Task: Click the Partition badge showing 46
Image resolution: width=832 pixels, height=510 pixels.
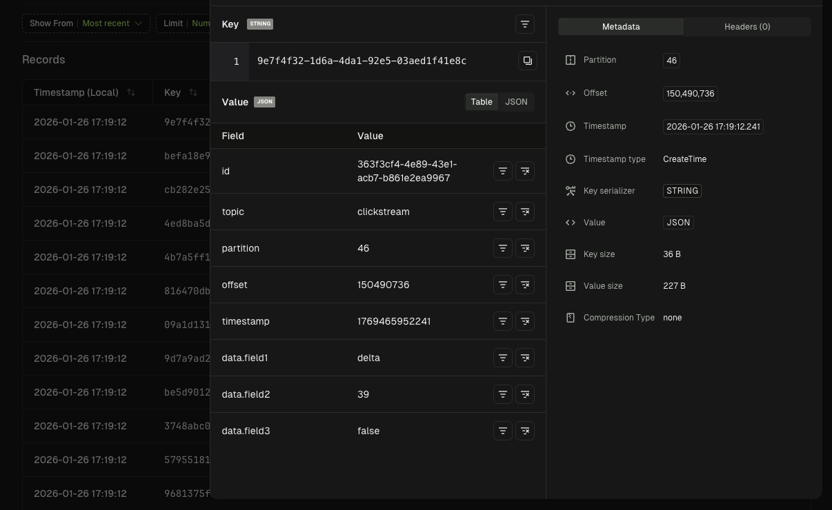Action: tap(671, 60)
